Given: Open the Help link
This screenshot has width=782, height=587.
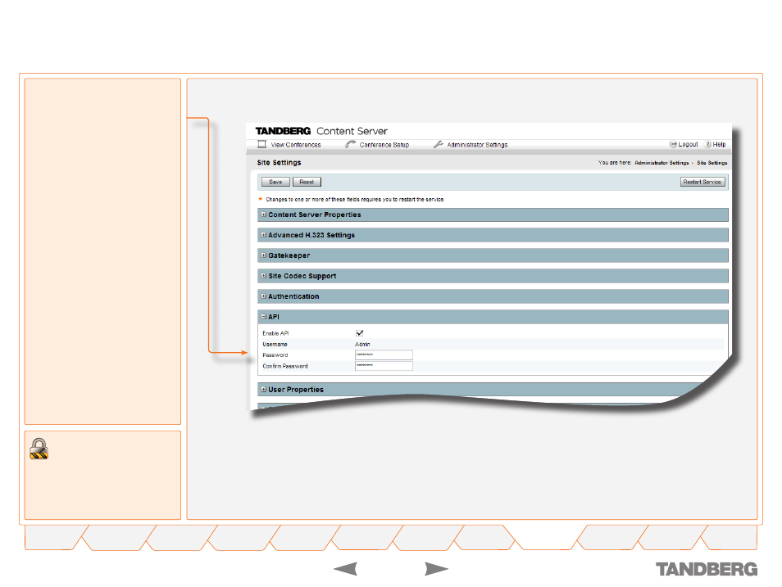Looking at the screenshot, I should [719, 145].
